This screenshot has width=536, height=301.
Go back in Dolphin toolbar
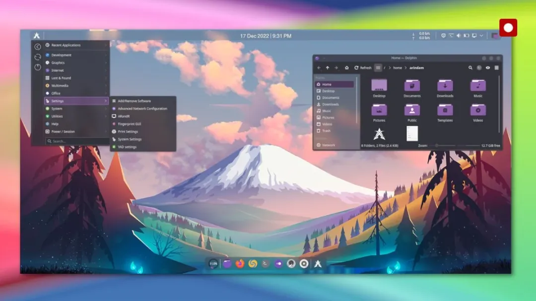pyautogui.click(x=319, y=68)
